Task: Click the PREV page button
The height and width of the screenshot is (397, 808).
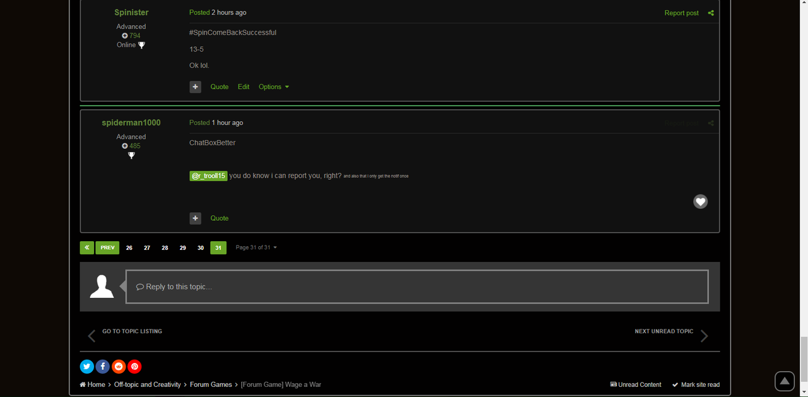Action: 108,248
